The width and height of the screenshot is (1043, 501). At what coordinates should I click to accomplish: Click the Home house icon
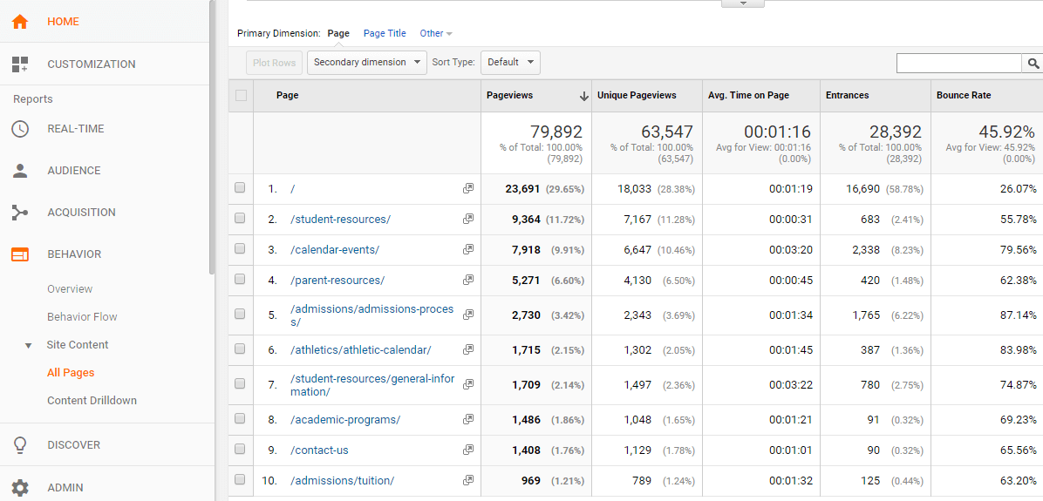coord(20,21)
